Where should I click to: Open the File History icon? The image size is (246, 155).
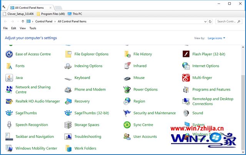[x=127, y=54]
